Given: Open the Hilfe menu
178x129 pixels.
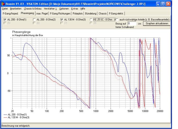Looking at the screenshot, I should [x=83, y=9].
